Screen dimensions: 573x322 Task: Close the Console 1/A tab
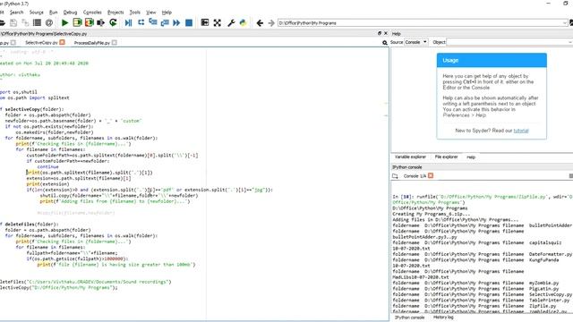pyautogui.click(x=431, y=175)
